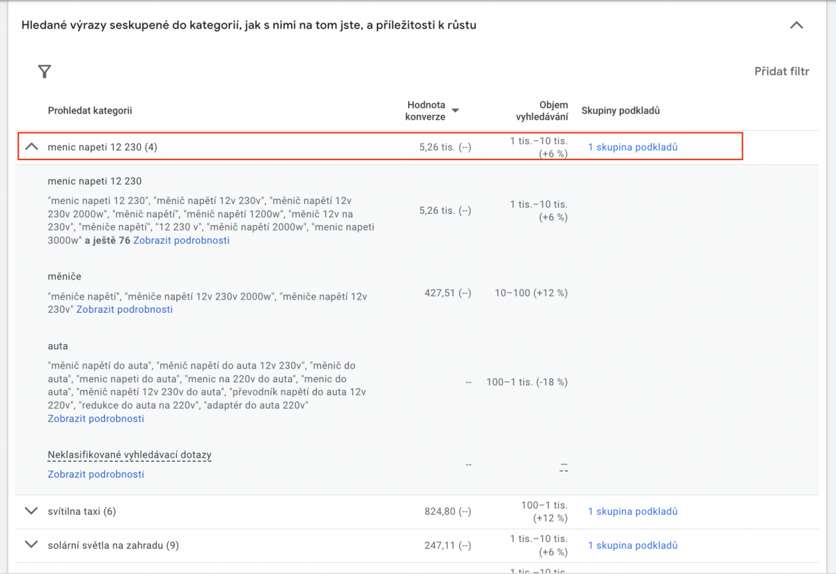Image resolution: width=836 pixels, height=574 pixels.
Task: Show details for the měniče subcategory
Action: pos(124,309)
